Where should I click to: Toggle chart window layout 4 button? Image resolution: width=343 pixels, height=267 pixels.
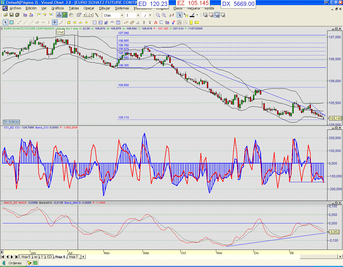click(x=223, y=15)
